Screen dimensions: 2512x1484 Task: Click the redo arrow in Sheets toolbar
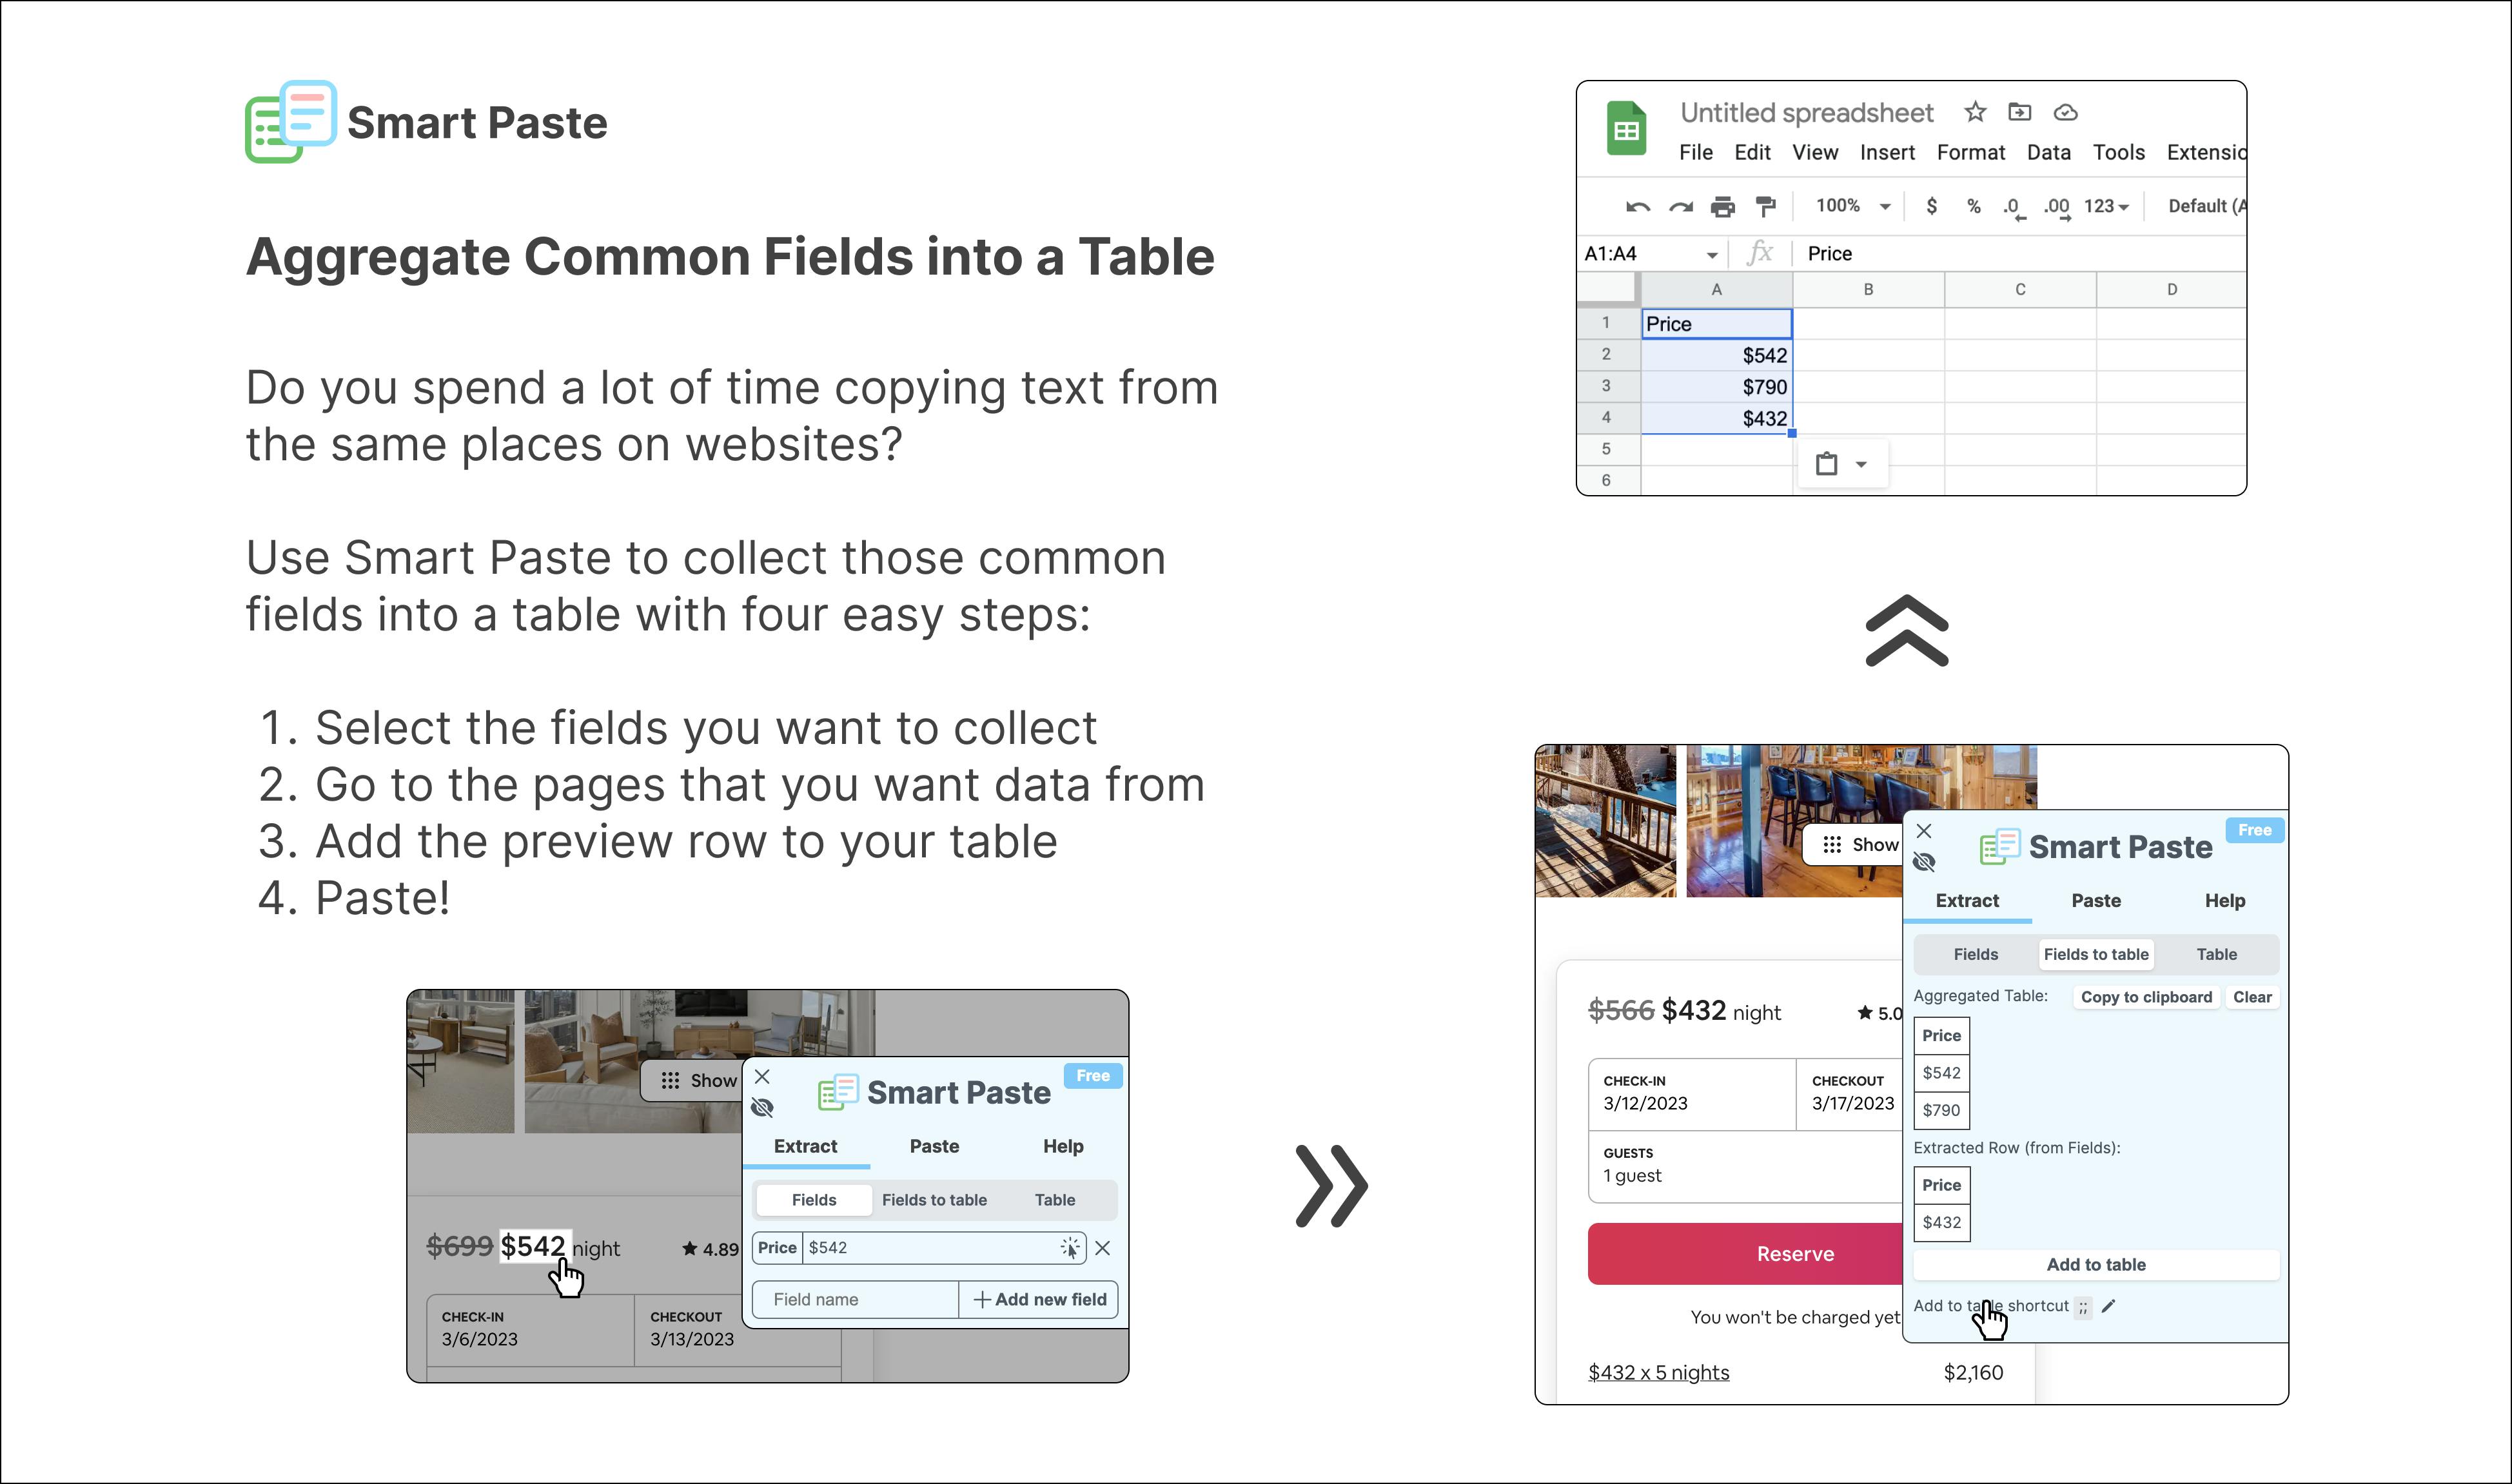pyautogui.click(x=1681, y=207)
